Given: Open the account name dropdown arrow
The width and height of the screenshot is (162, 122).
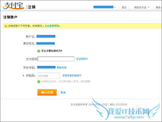Looking at the screenshot, I should tap(114, 7).
